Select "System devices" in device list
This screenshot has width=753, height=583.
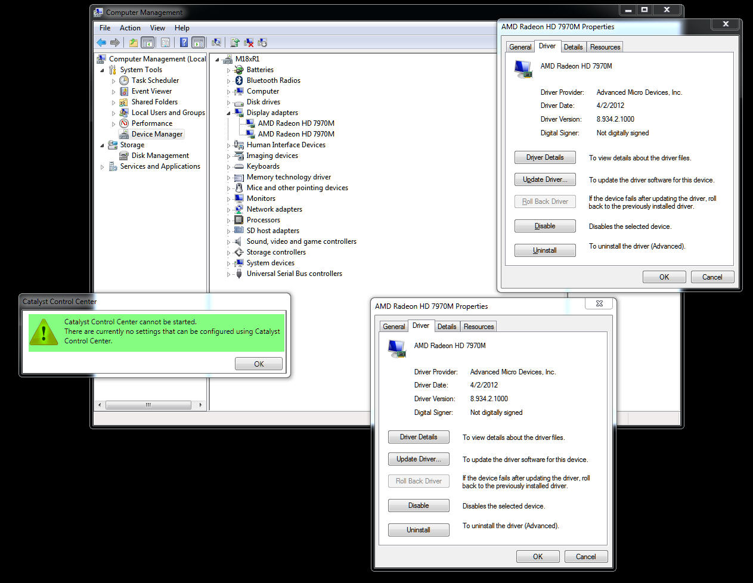(x=271, y=263)
